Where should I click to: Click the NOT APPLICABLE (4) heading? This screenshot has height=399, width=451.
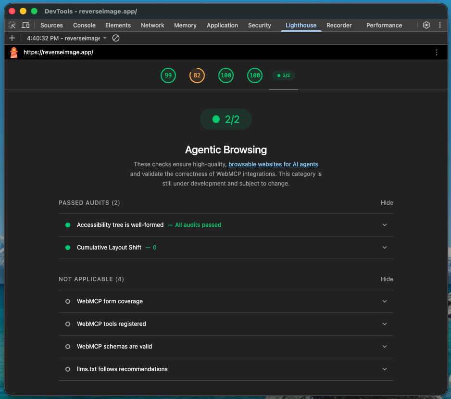[x=91, y=279]
